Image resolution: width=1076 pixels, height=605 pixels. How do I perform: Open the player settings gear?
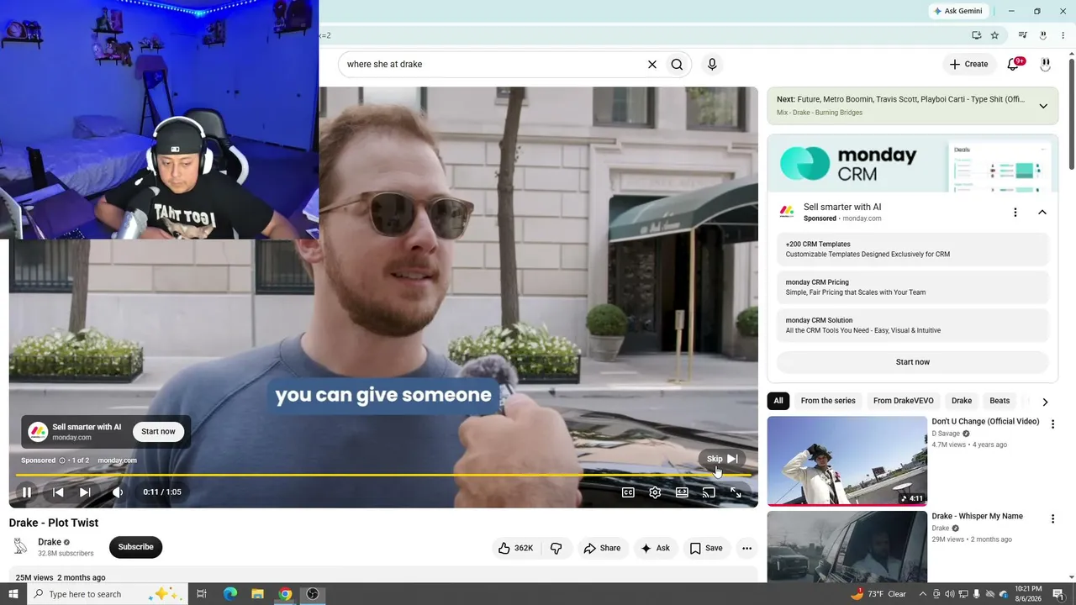pos(655,492)
